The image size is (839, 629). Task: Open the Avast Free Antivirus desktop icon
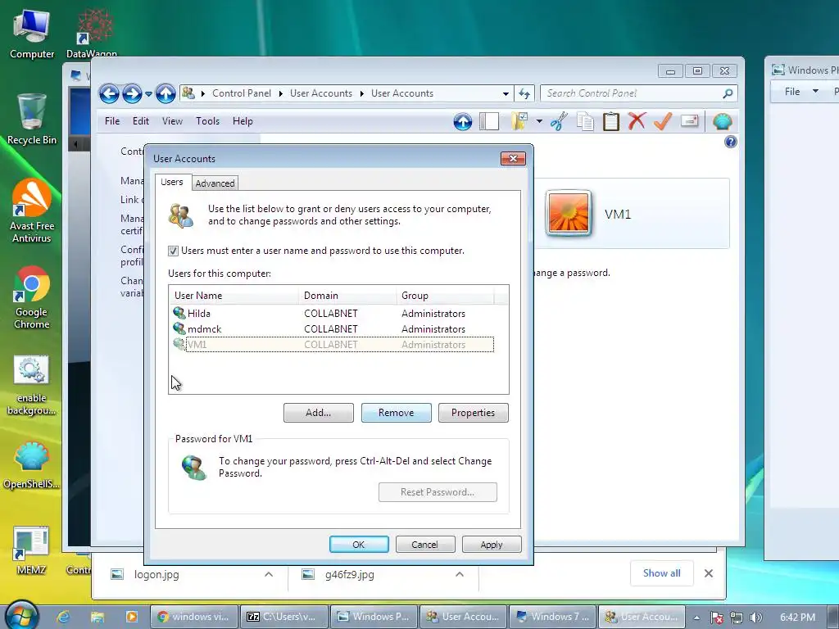[32, 211]
